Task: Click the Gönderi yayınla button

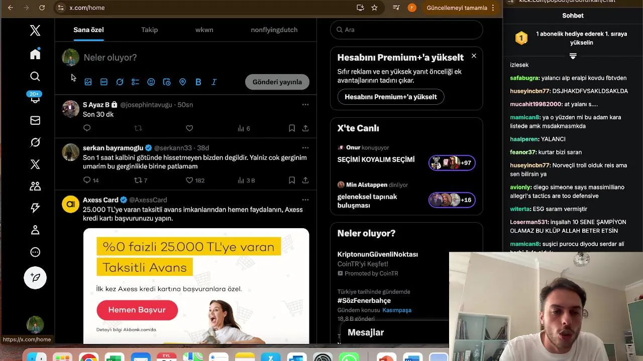Action: [277, 82]
